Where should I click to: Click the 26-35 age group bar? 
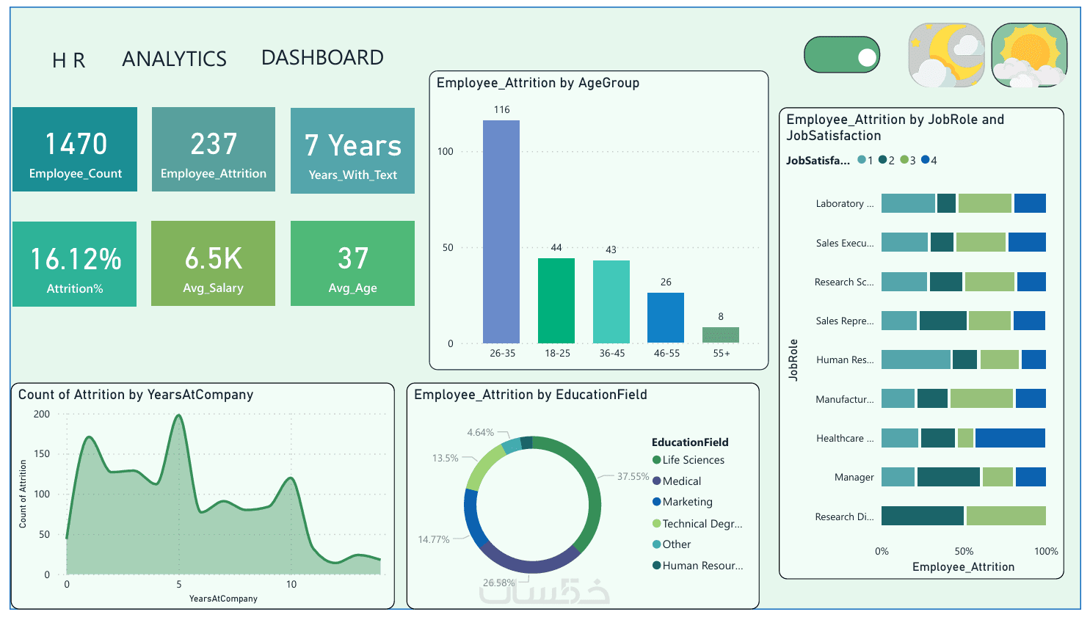tap(501, 232)
